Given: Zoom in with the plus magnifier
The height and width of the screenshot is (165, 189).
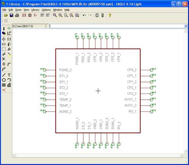Looking at the screenshot, I should pyautogui.click(x=60, y=15).
